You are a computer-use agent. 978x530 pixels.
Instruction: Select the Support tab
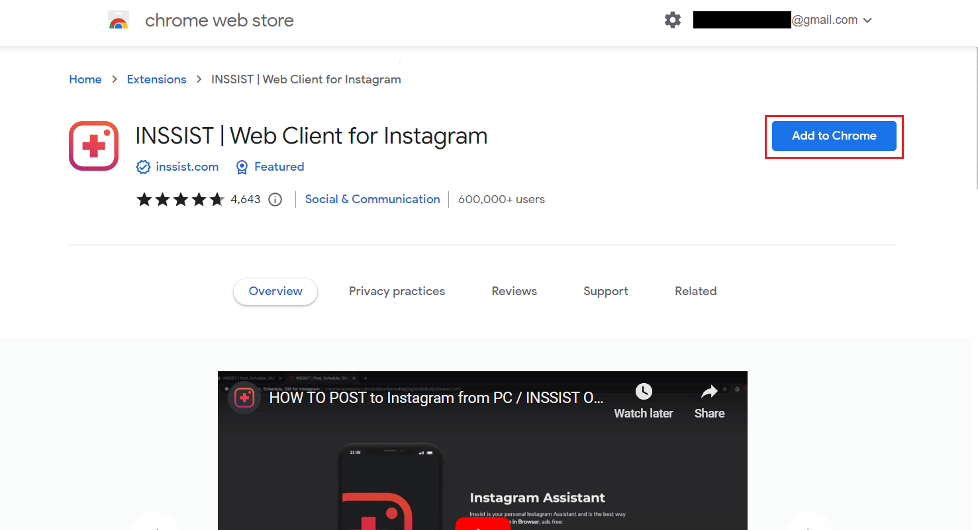pyautogui.click(x=605, y=291)
